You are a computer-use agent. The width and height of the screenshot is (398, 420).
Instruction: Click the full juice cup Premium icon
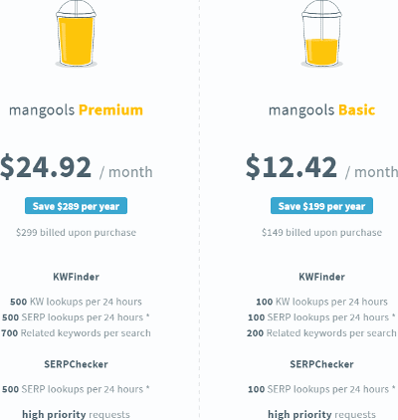(x=76, y=34)
